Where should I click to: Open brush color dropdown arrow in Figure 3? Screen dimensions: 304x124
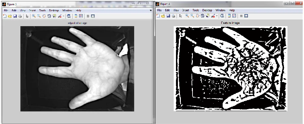(64, 16)
